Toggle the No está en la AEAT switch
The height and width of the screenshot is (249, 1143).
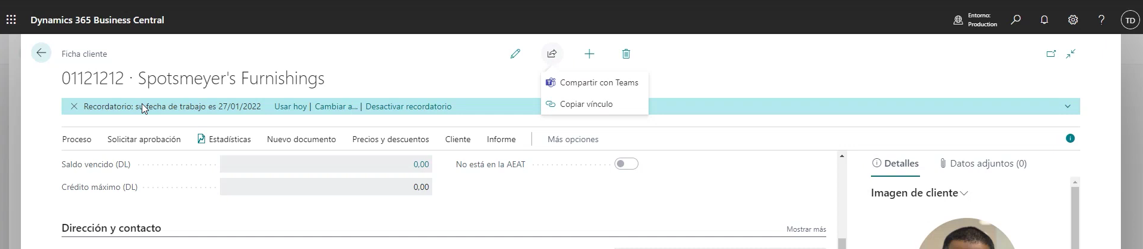click(626, 164)
